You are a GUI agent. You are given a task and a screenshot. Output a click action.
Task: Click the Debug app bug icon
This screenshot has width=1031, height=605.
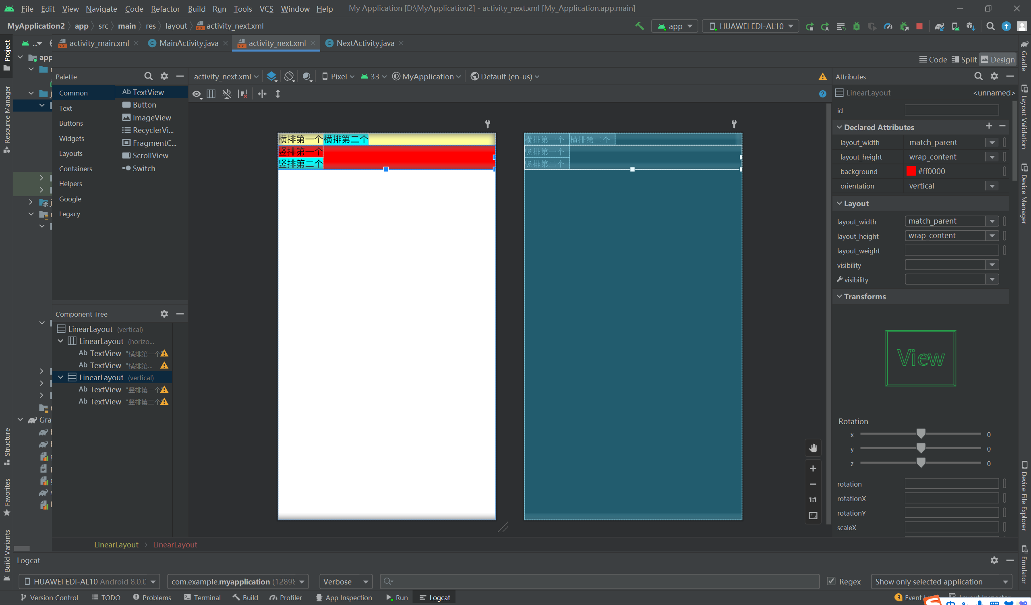point(856,26)
